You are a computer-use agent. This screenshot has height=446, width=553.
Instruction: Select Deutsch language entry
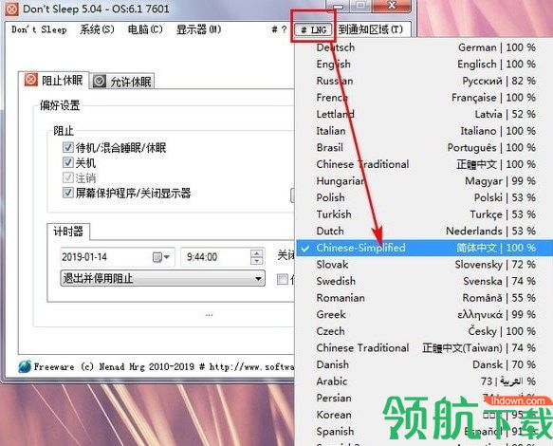424,47
